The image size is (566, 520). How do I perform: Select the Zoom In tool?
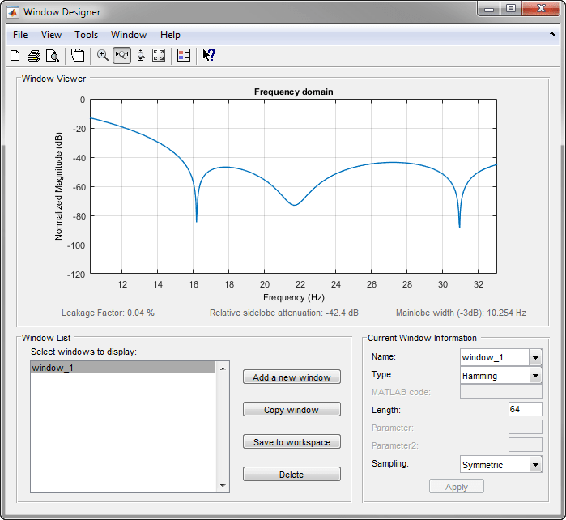(103, 56)
